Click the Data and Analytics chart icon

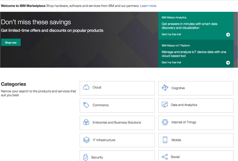tap(165, 105)
